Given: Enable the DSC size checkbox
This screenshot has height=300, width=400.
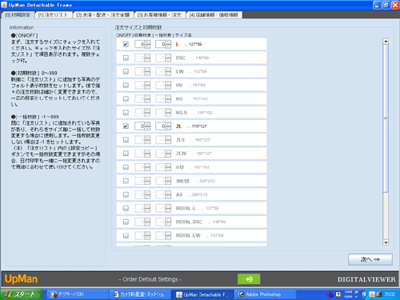Looking at the screenshot, I should click(126, 58).
